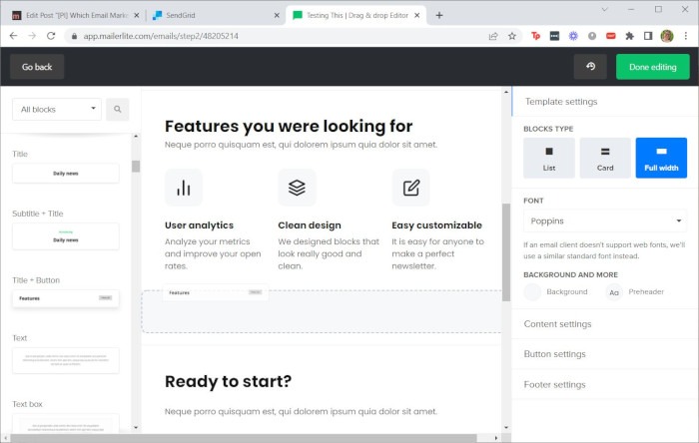Select the List blocks type
699x443 pixels.
(x=548, y=158)
